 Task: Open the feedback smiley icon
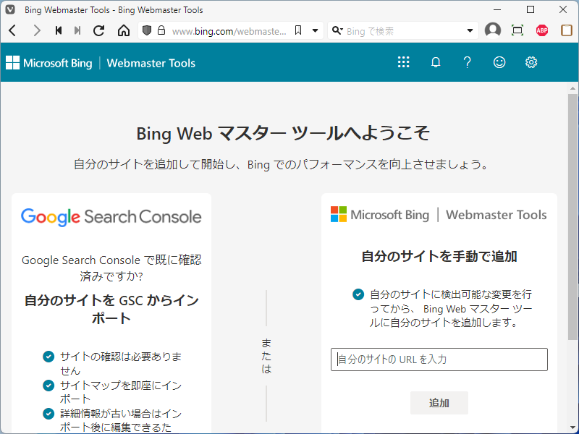499,62
